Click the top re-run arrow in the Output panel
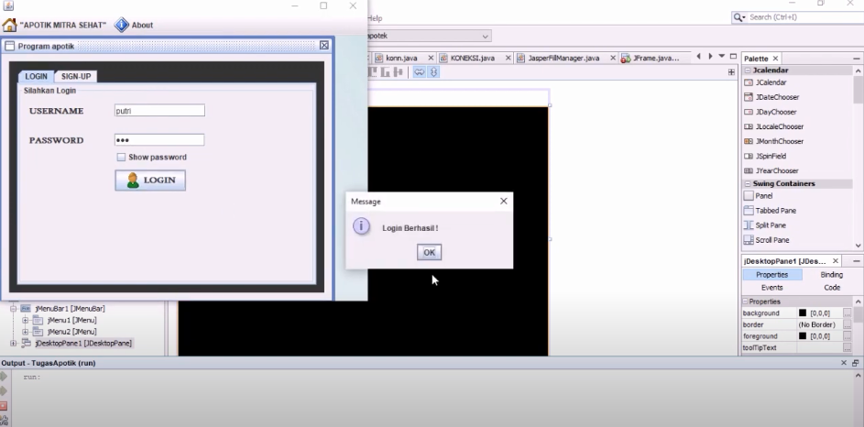 pyautogui.click(x=4, y=377)
